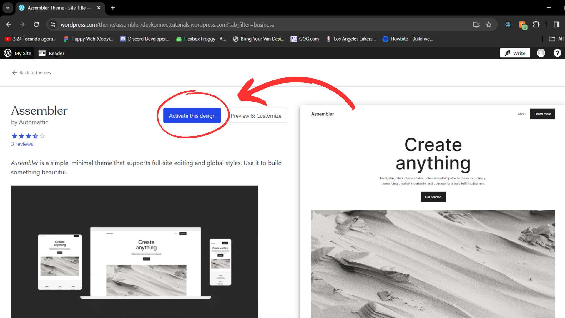Open the site information icon in address bar
This screenshot has height=318, width=565.
coord(53,24)
